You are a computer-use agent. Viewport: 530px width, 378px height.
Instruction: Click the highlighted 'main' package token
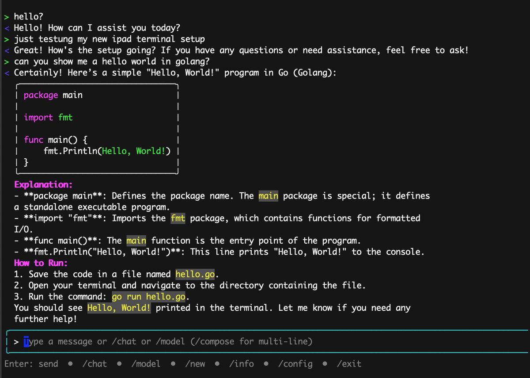268,195
